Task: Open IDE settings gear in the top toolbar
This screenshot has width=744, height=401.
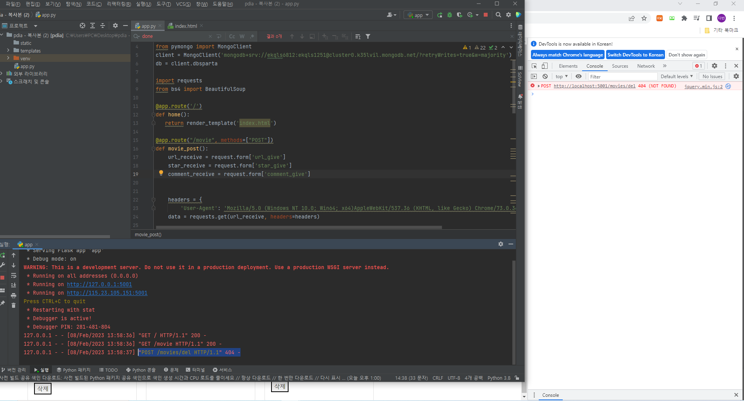Action: coord(509,15)
